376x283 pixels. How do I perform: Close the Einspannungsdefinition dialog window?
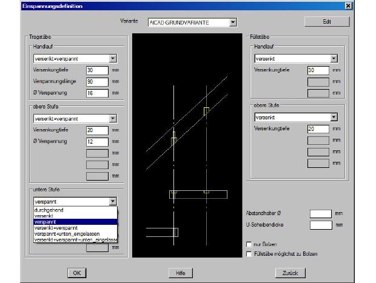pyautogui.click(x=347, y=5)
